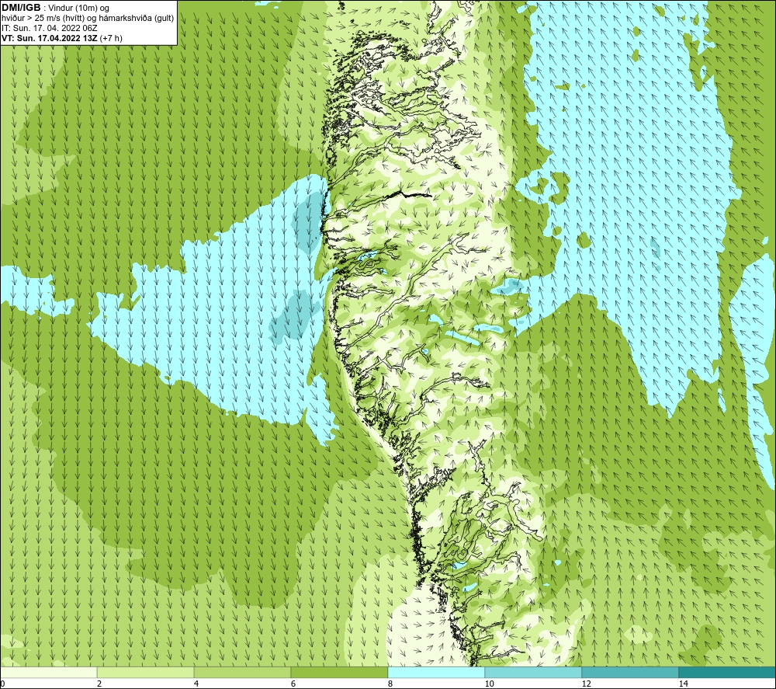Viewport: 776px width, 689px height.
Task: Click the 6–8 darker green scale segment
Action: tap(340, 673)
